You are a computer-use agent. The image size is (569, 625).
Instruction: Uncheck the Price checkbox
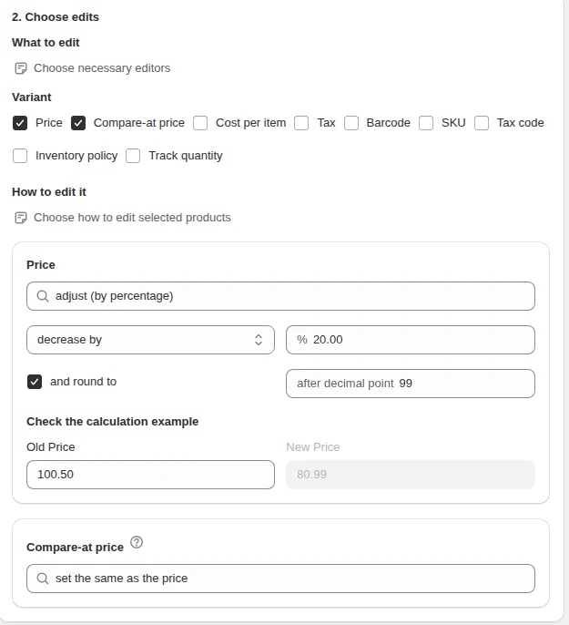click(x=20, y=123)
